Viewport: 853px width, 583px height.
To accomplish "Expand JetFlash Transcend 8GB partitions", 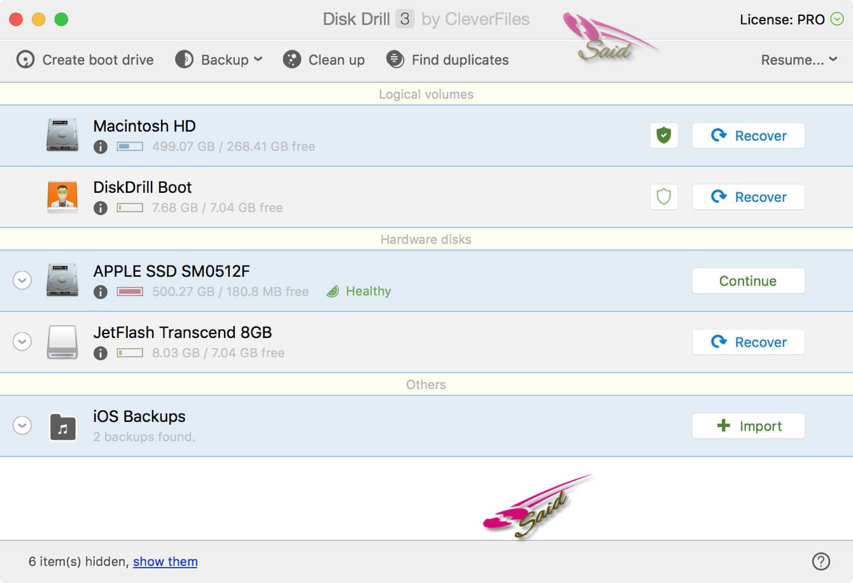I will [x=22, y=341].
